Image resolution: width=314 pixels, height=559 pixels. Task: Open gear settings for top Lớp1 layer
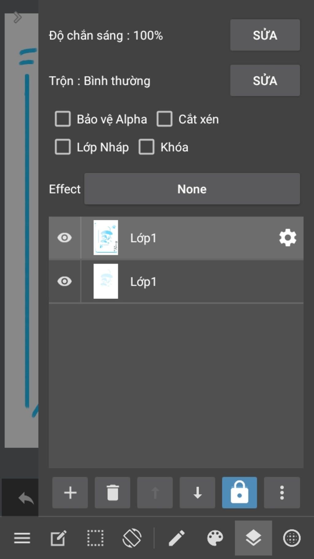coord(288,238)
